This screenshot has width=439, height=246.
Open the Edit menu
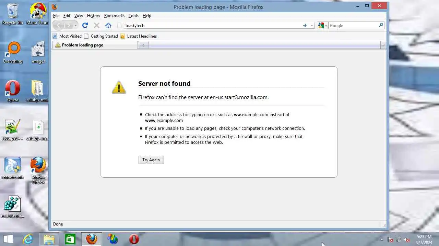point(67,16)
